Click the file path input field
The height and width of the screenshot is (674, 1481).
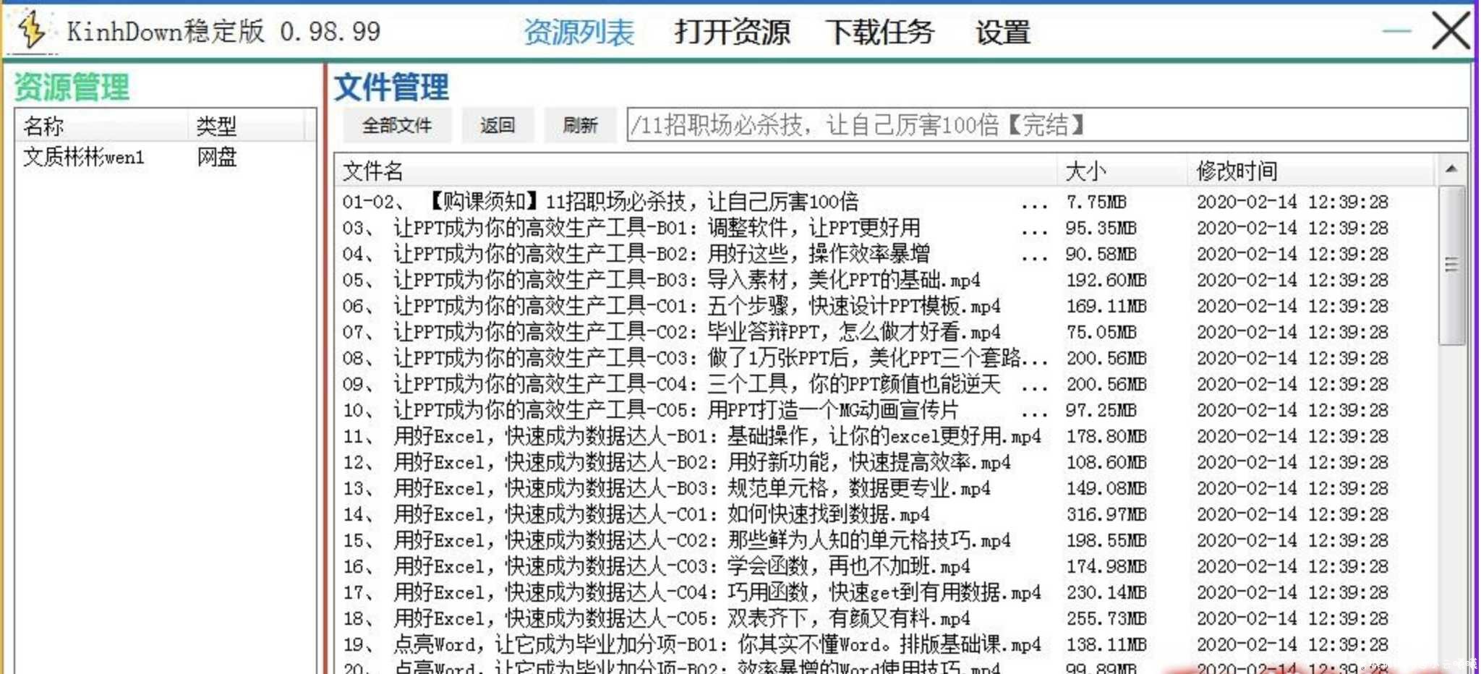tap(1047, 125)
